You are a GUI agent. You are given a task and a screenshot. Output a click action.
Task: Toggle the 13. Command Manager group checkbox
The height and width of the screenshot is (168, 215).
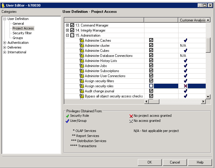(72, 25)
